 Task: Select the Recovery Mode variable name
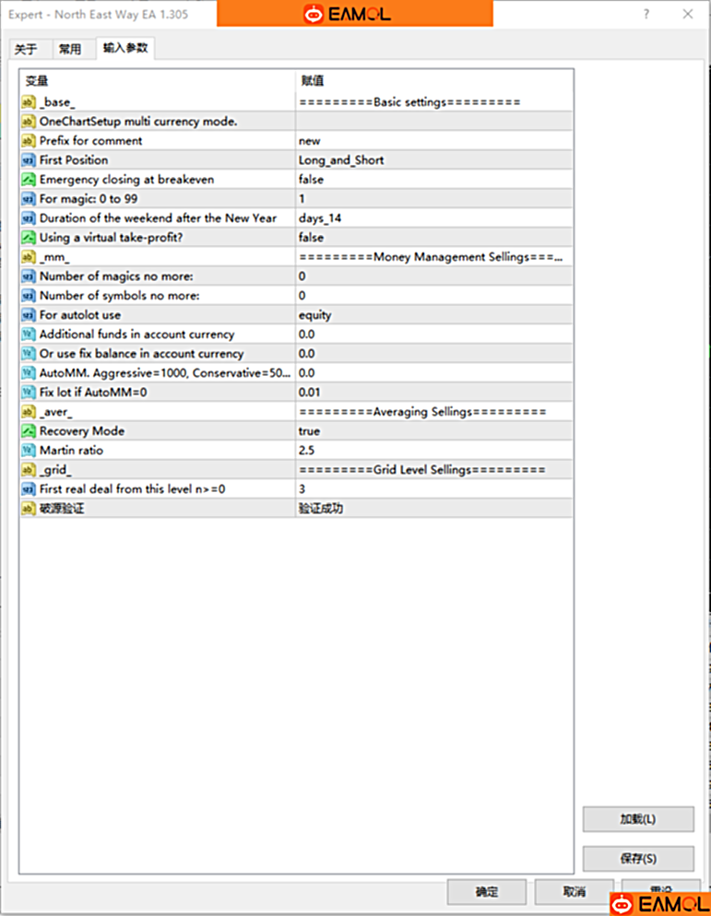coord(82,431)
